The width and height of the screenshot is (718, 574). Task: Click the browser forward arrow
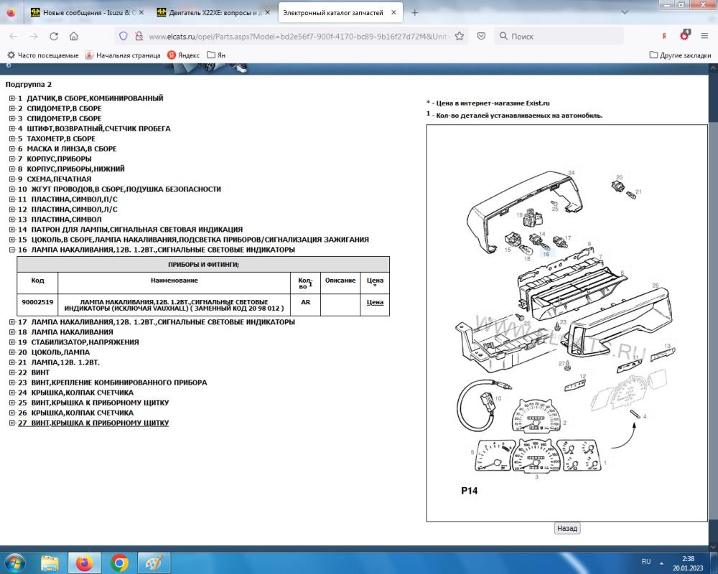tap(34, 36)
